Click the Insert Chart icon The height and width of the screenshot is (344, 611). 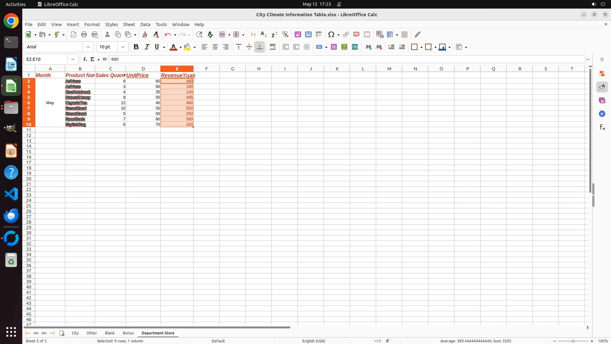(308, 34)
